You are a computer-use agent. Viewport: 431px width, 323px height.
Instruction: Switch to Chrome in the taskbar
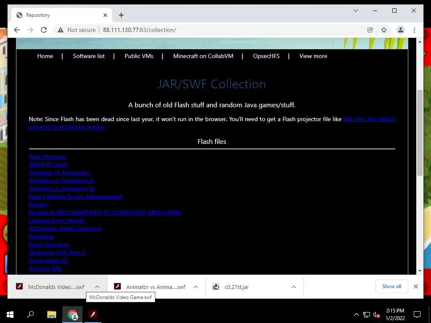tap(72, 315)
